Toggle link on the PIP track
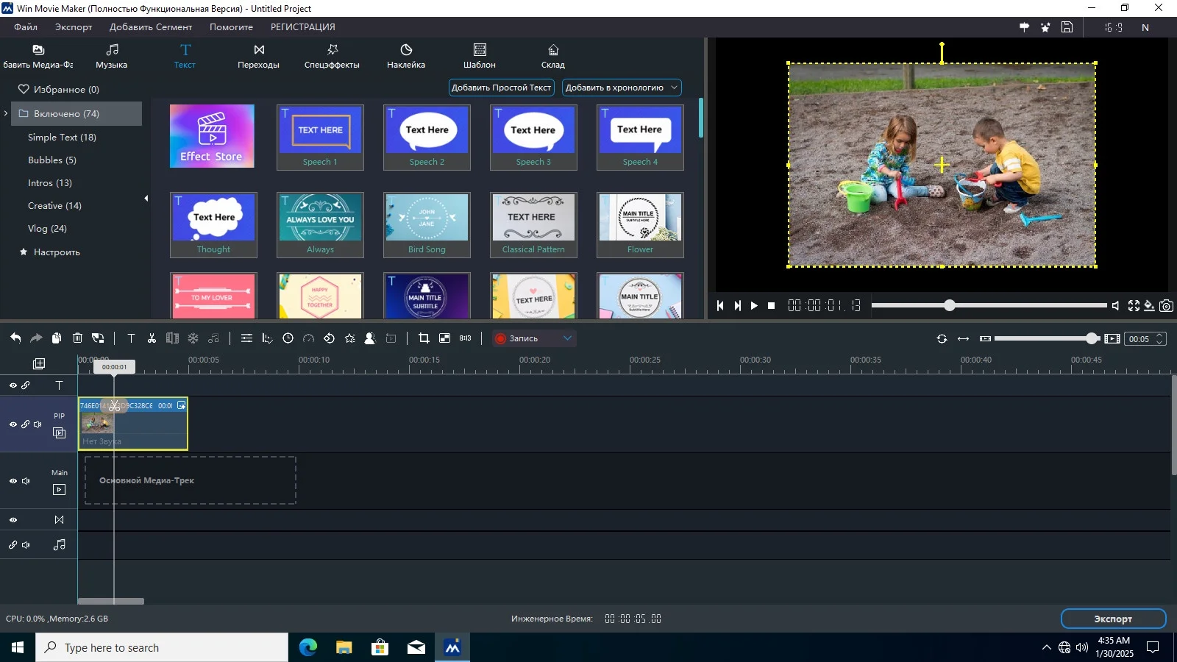Screen dimensions: 1177x662 [25, 424]
